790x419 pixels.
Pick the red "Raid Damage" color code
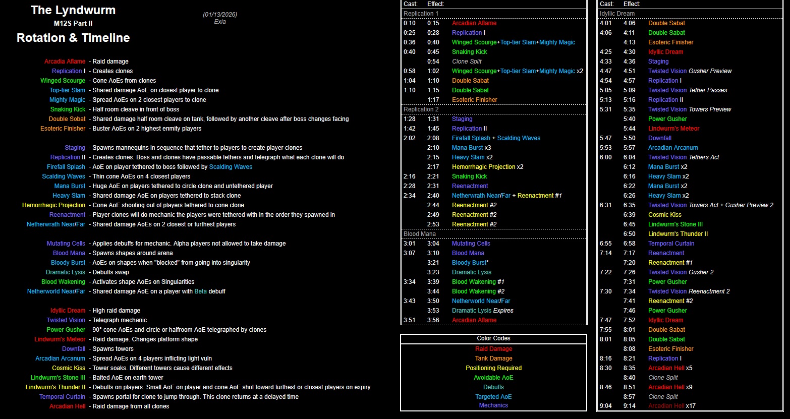coord(493,349)
